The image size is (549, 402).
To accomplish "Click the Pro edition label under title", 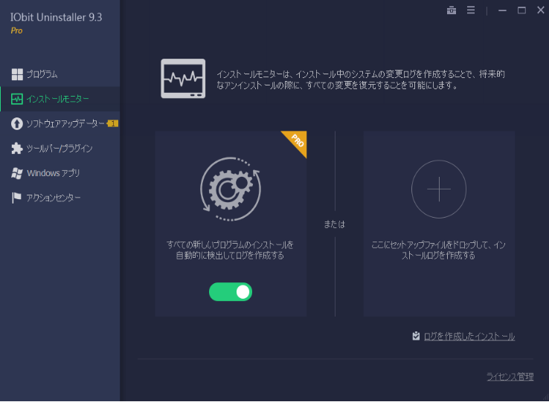I will (x=16, y=30).
